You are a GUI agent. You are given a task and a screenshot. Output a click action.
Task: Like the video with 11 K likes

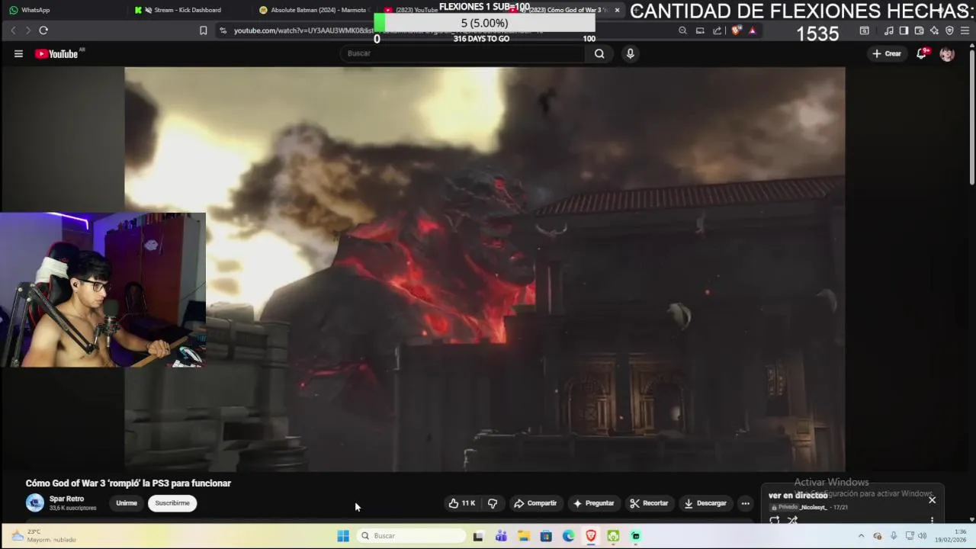coord(462,503)
